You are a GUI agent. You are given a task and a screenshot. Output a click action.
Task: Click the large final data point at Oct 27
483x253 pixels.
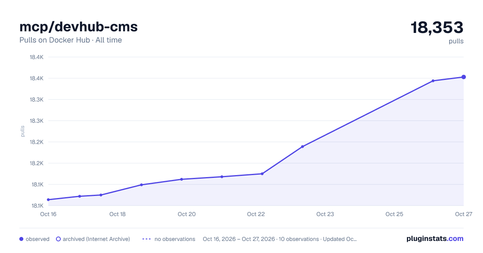(x=464, y=77)
